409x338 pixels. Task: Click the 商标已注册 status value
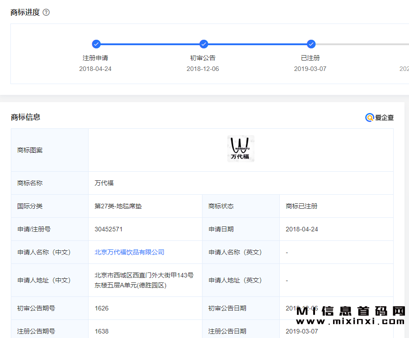tap(301, 206)
